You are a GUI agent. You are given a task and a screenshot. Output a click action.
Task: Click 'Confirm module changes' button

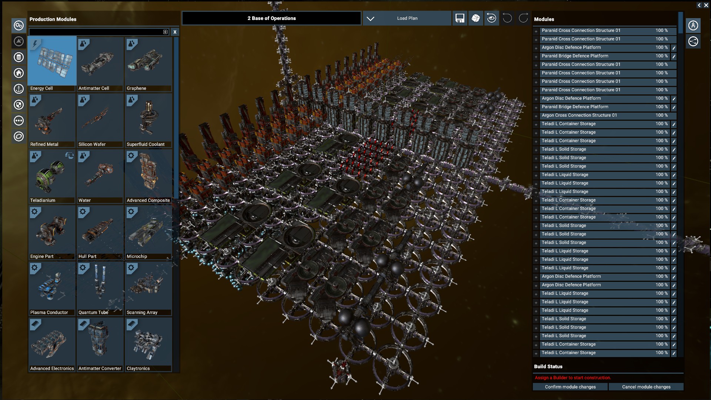570,386
